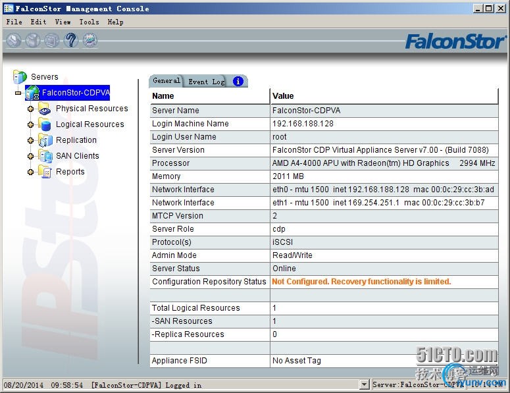Select Physical Resources tree label
The height and width of the screenshot is (393, 510).
(x=92, y=109)
